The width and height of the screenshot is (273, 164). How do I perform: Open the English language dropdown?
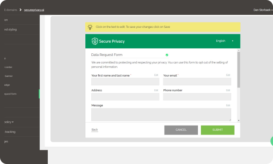pyautogui.click(x=225, y=41)
